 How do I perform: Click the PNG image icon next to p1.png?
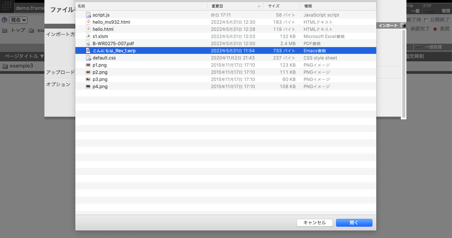(88, 65)
